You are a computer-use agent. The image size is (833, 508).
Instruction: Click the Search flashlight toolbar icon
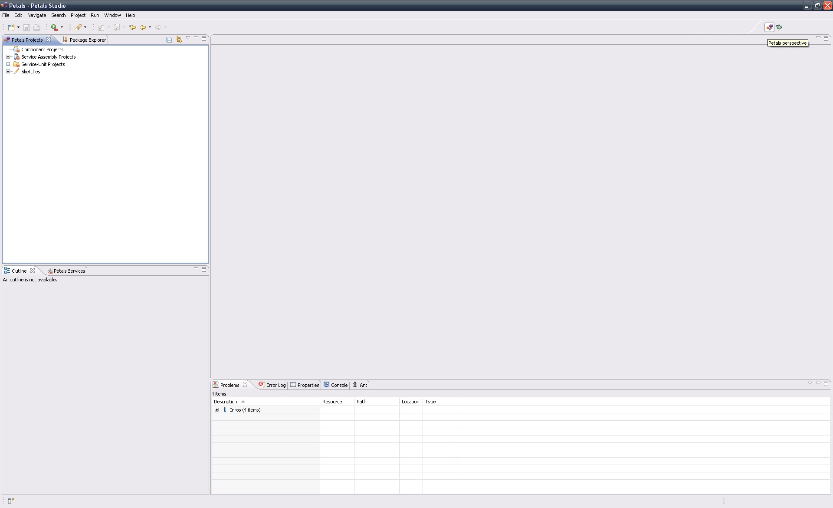tap(78, 27)
